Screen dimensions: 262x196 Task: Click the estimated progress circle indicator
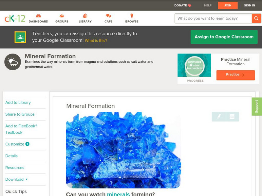[x=195, y=65]
